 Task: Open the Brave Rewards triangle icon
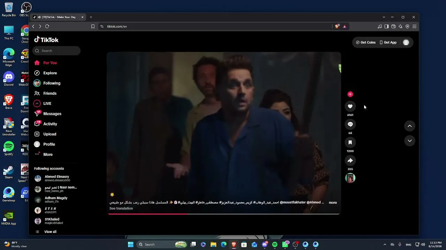click(345, 26)
